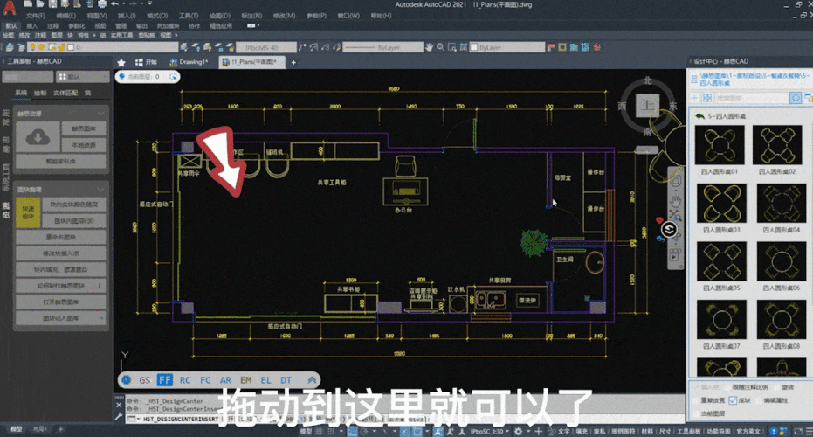Click the wrench icon beside command line
Viewport: 813px width, 437px height.
click(119, 417)
